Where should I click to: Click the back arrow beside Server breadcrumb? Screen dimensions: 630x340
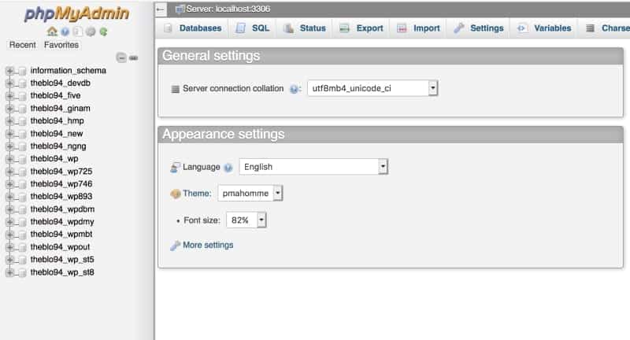coord(161,9)
